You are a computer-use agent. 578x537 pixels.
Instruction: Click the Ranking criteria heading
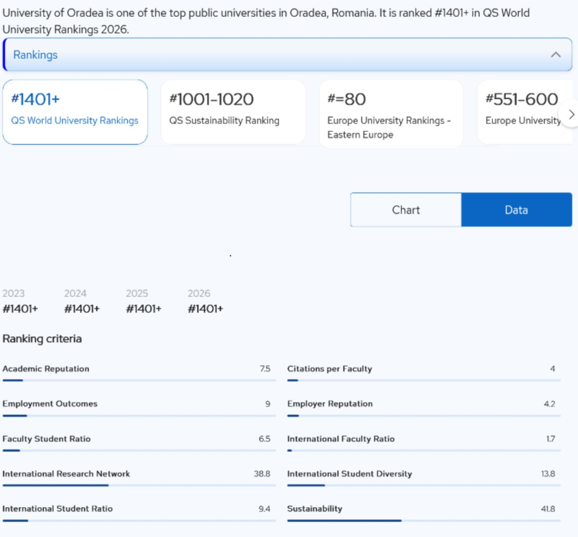coord(42,339)
